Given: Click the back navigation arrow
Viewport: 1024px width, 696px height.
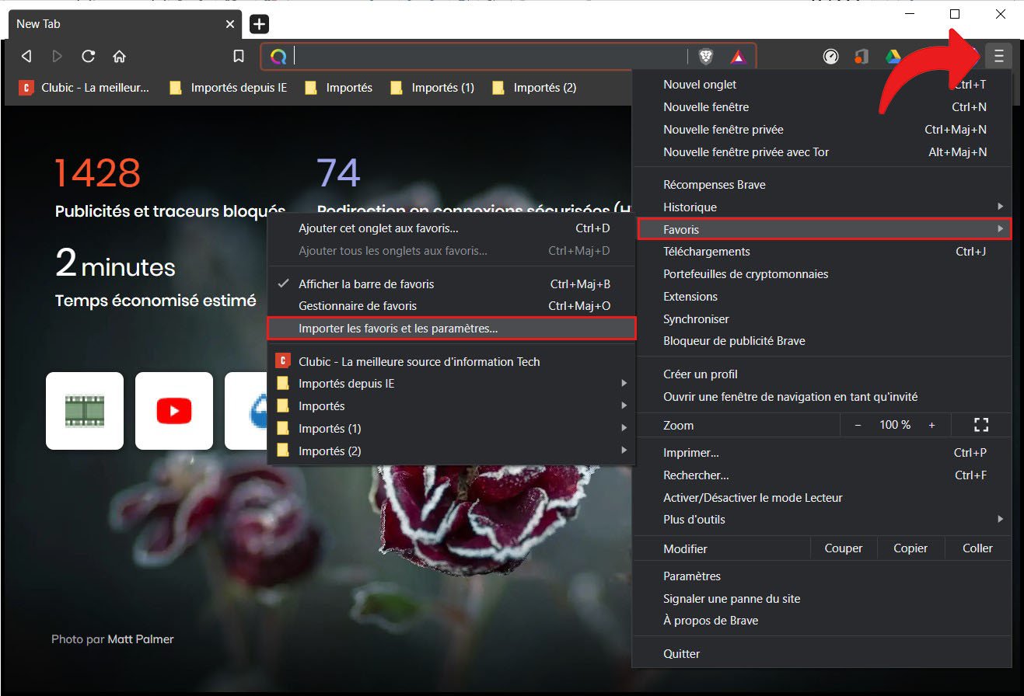Looking at the screenshot, I should pos(26,56).
